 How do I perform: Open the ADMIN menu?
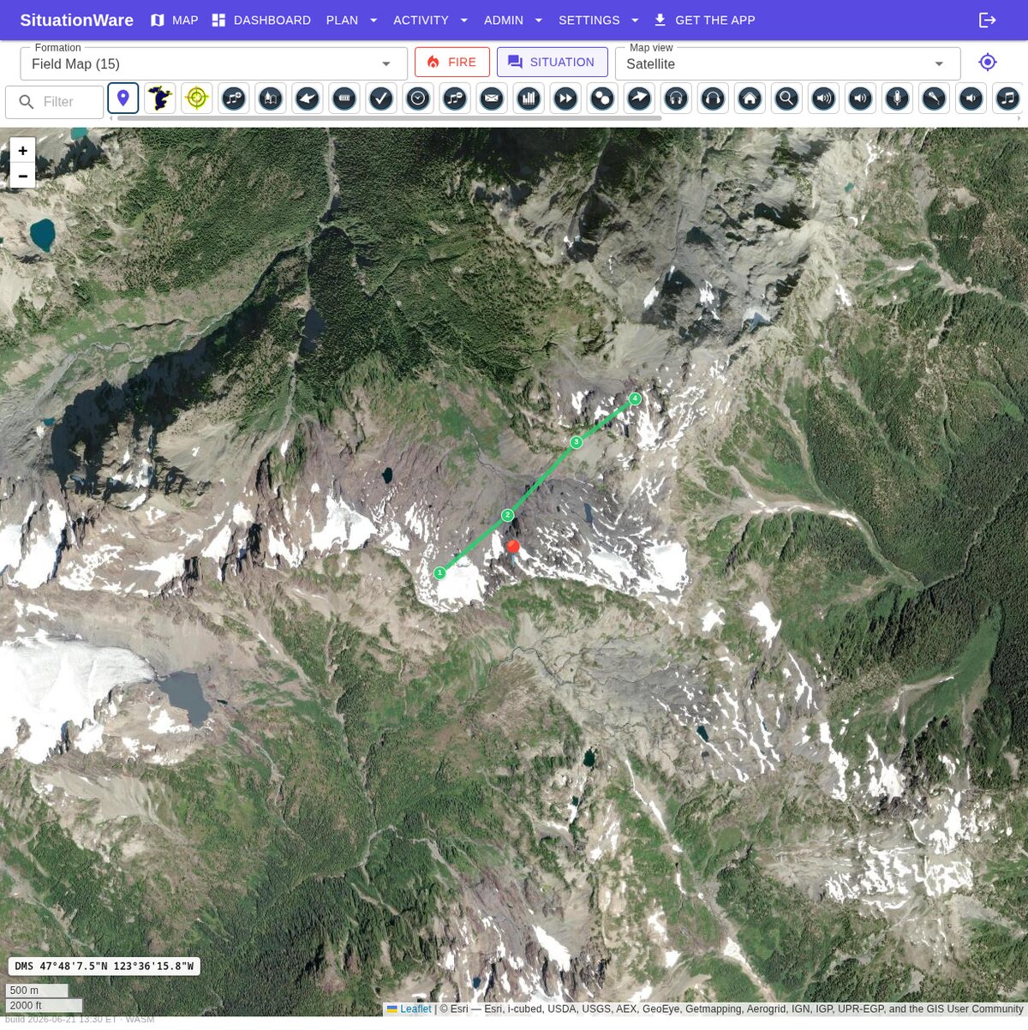click(x=504, y=20)
